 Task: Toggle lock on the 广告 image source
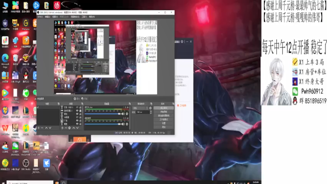coord(80,121)
